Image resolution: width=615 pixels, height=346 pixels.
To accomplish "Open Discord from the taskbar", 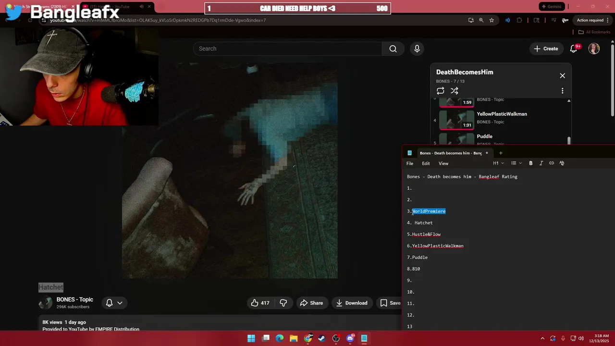I will [350, 338].
